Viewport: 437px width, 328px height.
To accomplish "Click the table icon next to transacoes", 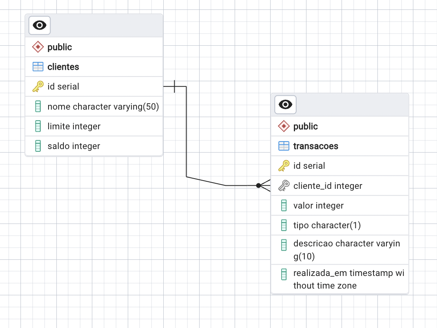I will [284, 146].
